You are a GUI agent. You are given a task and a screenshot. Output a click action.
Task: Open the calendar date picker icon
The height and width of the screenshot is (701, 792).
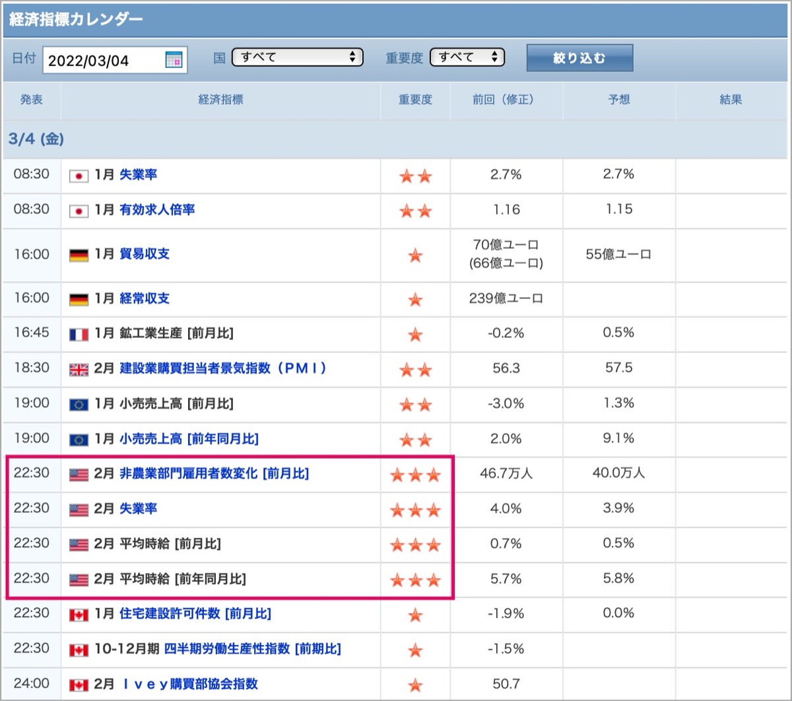[x=174, y=60]
